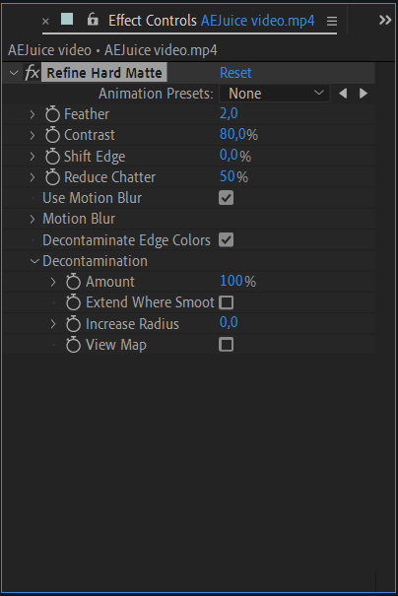The height and width of the screenshot is (596, 398).
Task: Uncheck Decontaminate Edge Colors
Action: (226, 239)
